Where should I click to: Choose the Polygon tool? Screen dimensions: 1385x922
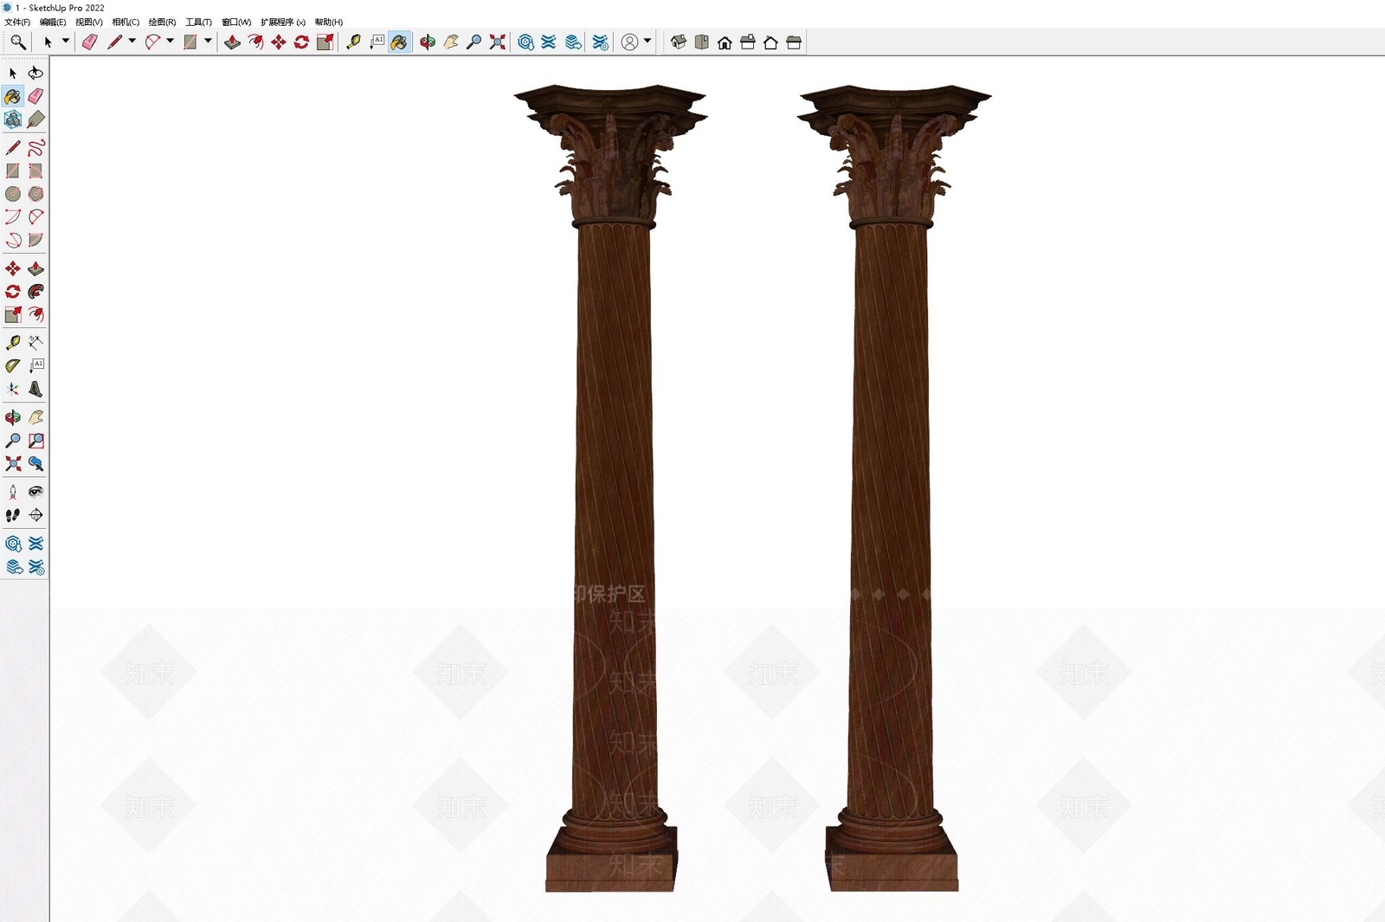coord(35,194)
